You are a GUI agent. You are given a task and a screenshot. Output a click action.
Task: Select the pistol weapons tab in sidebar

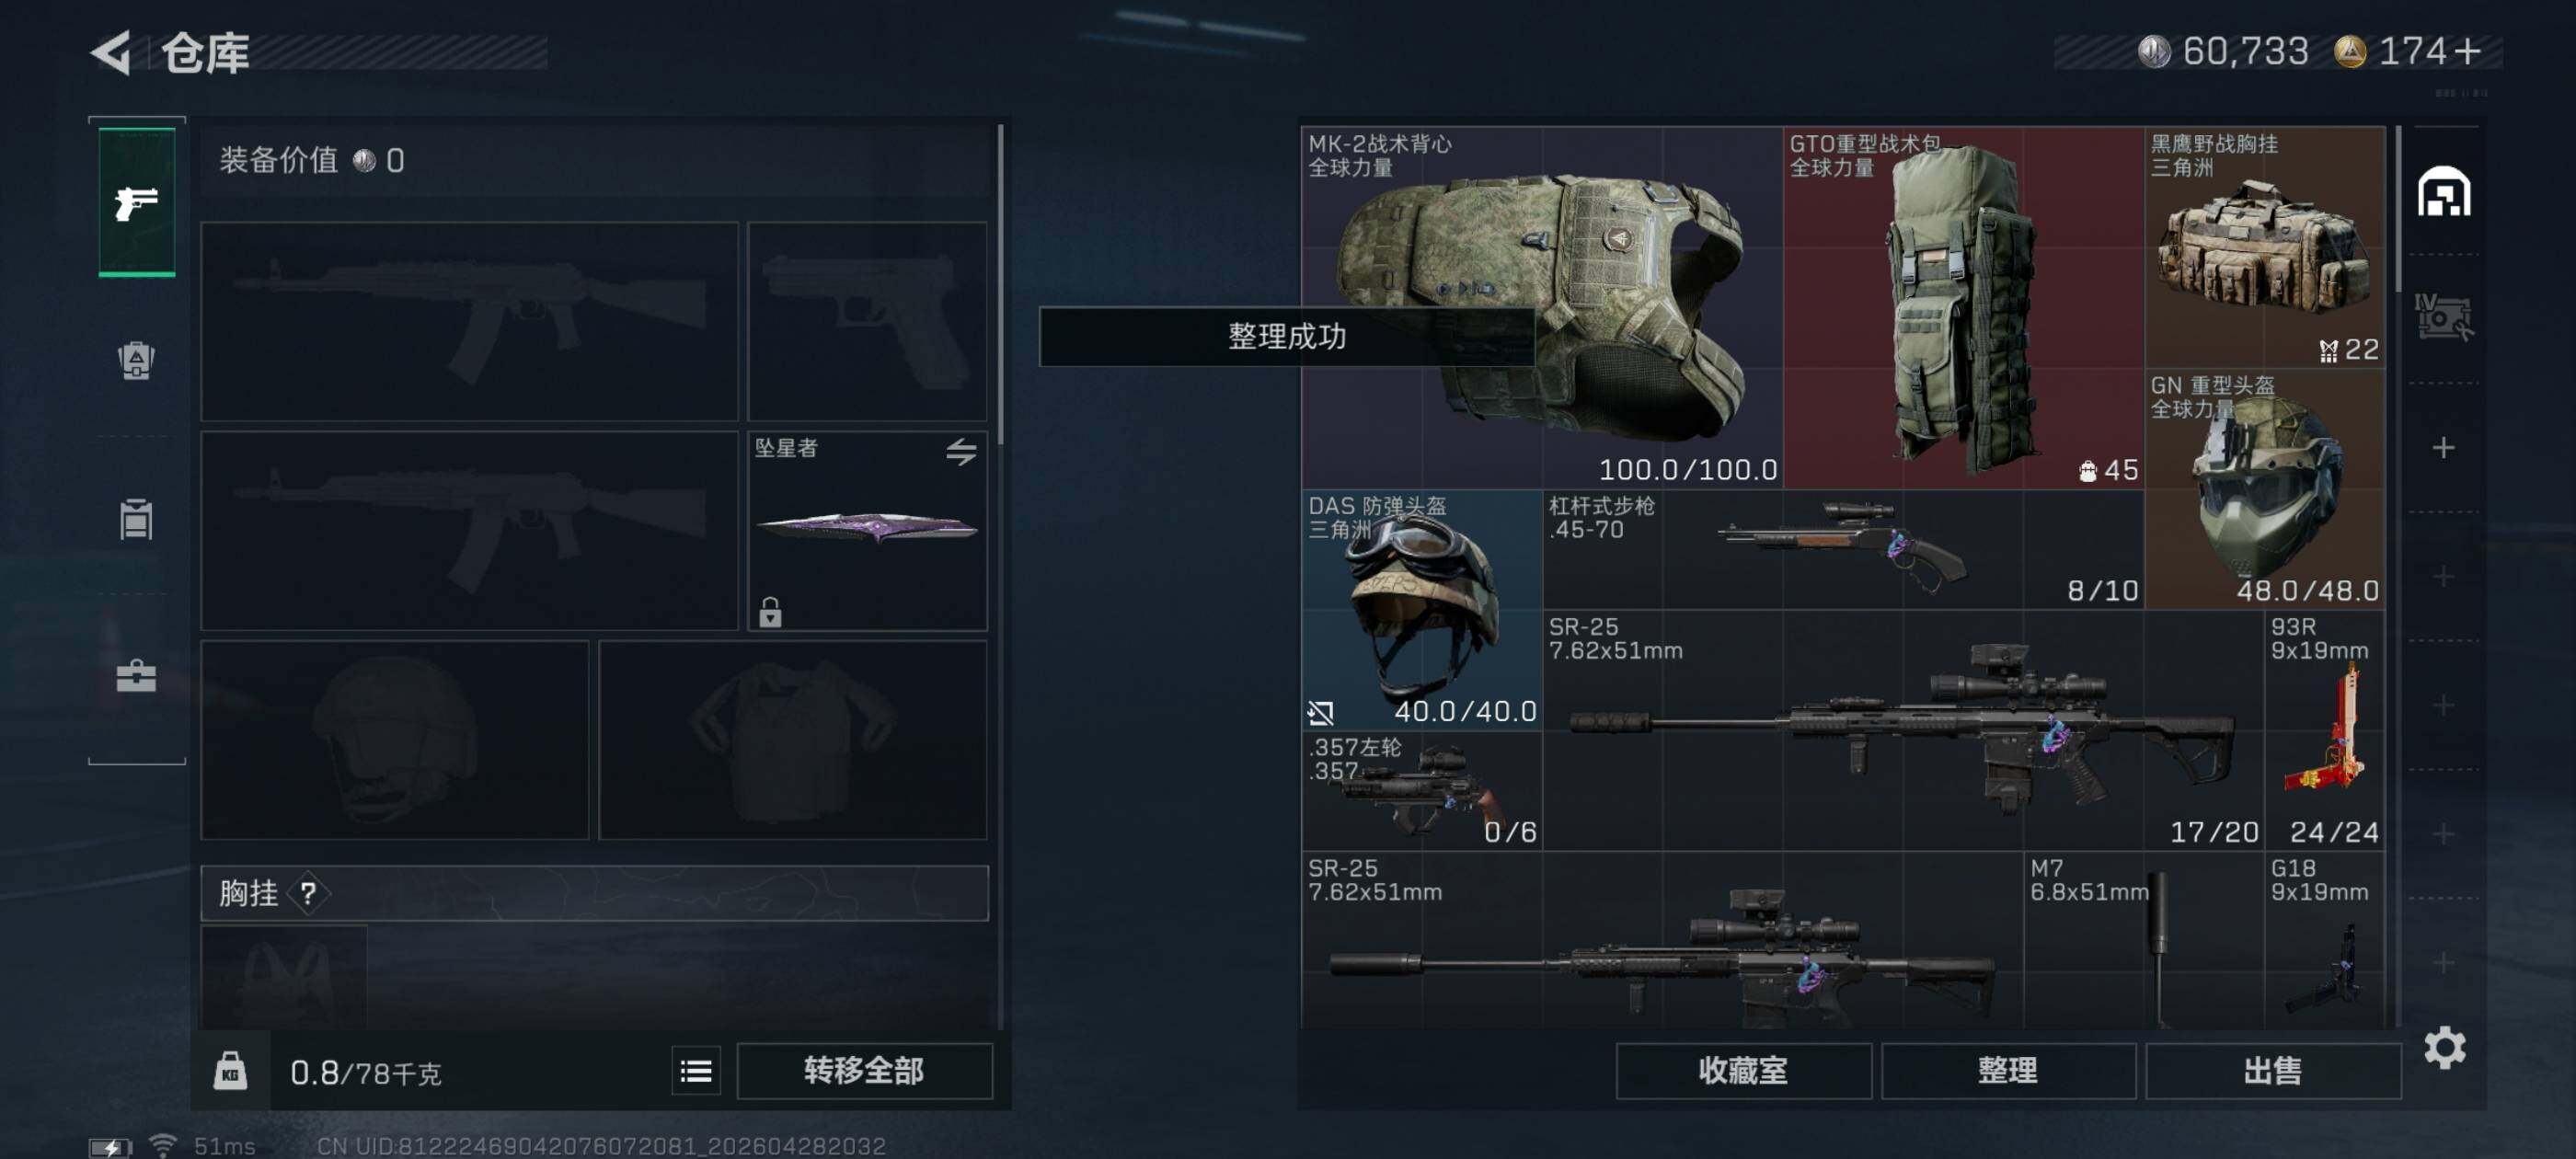click(x=137, y=202)
